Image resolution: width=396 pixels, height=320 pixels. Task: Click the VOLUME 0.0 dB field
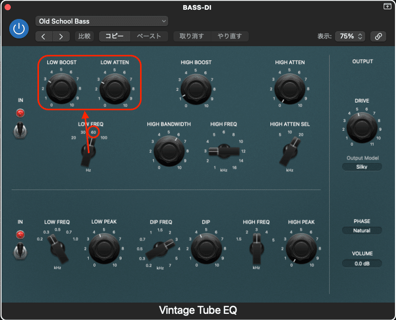tap(362, 264)
